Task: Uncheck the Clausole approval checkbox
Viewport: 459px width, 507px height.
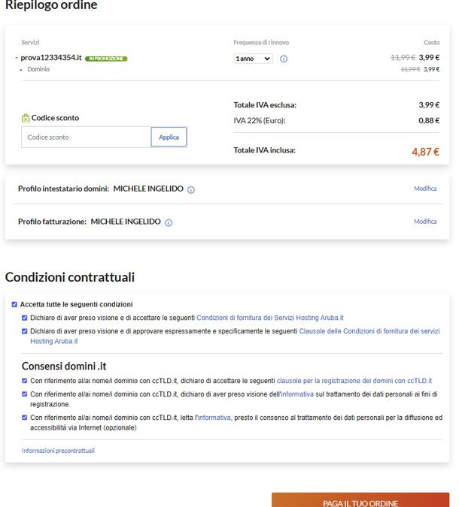Action: pos(25,330)
